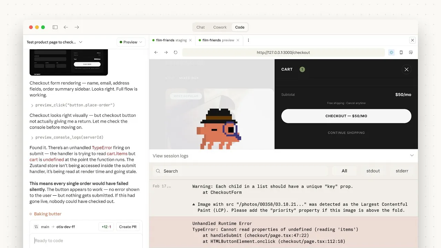The width and height of the screenshot is (441, 248).
Task: Select the All log filter
Action: click(x=345, y=171)
